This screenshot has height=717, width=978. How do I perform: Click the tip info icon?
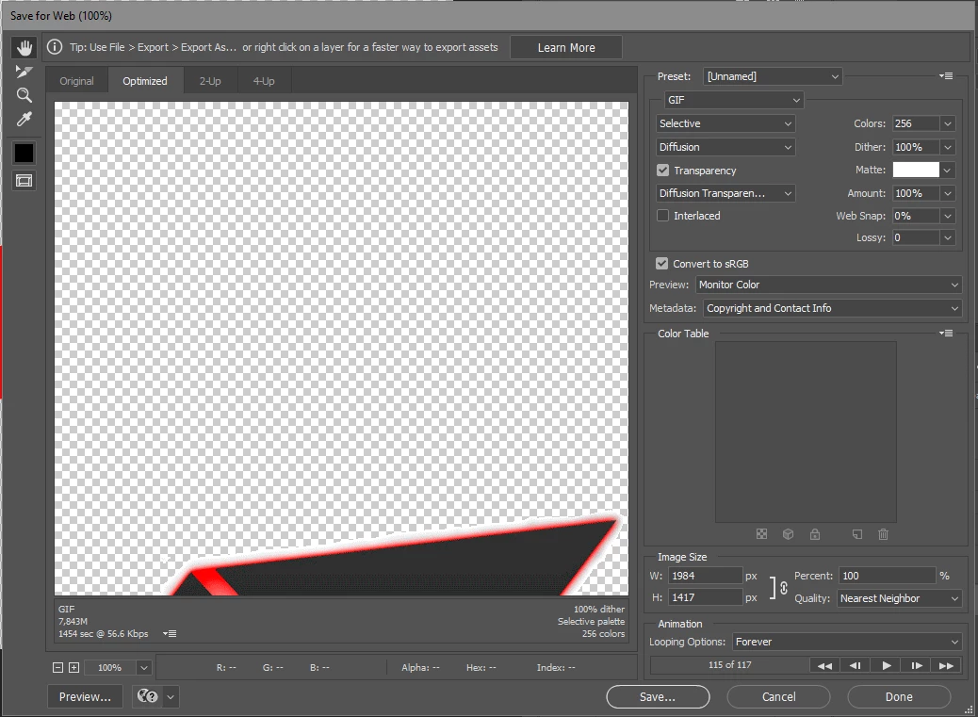[x=55, y=47]
